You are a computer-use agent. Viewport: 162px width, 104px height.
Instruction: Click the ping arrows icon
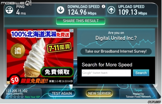[x=9, y=10]
